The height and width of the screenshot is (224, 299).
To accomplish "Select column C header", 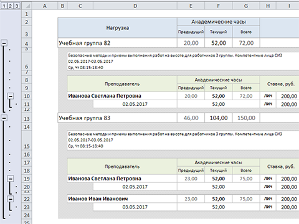I will point(80,6).
